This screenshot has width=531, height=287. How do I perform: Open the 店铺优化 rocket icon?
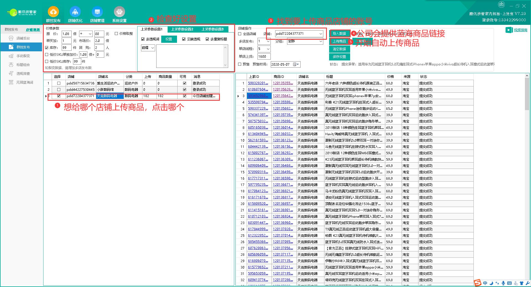pyautogui.click(x=75, y=12)
